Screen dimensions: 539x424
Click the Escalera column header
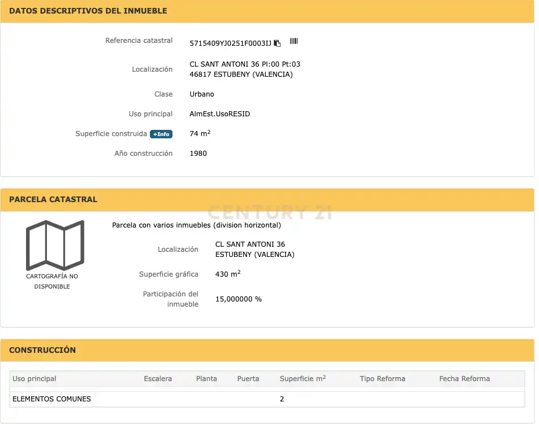tap(158, 379)
